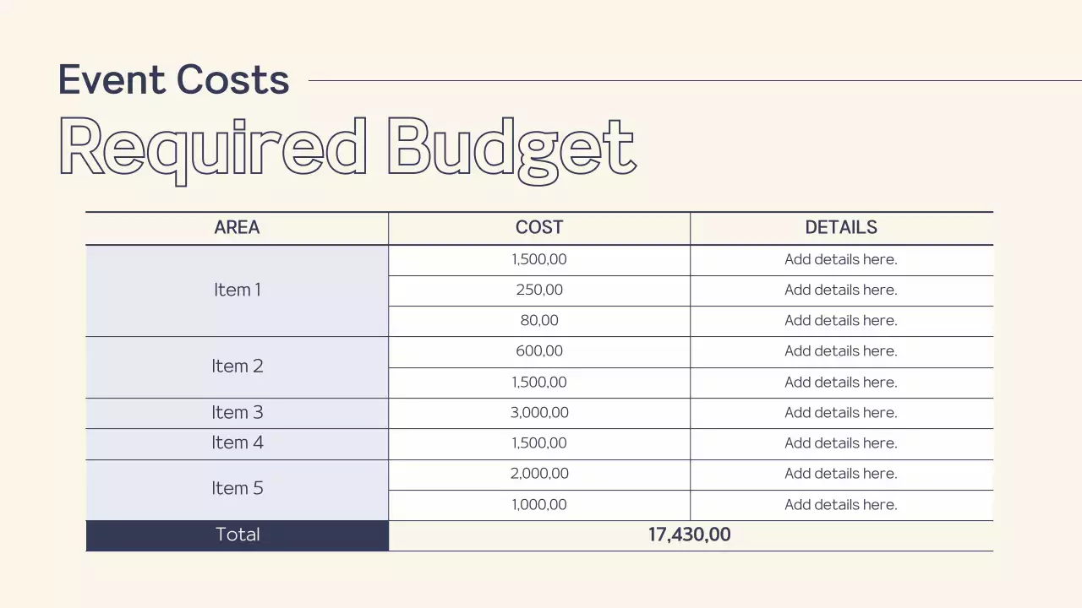Screen dimensions: 1082x608
Task: Click the "Item 4" area cell
Action: point(237,442)
